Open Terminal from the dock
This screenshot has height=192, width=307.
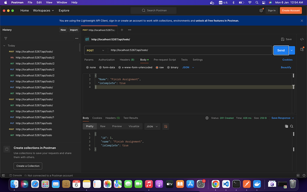(236, 184)
